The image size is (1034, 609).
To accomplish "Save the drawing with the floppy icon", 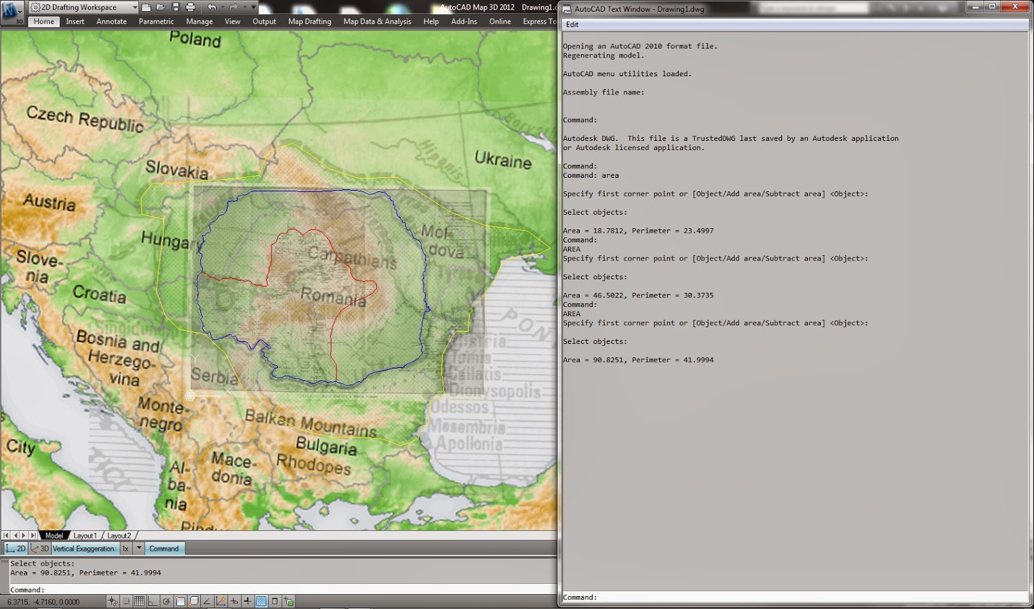I will [176, 7].
